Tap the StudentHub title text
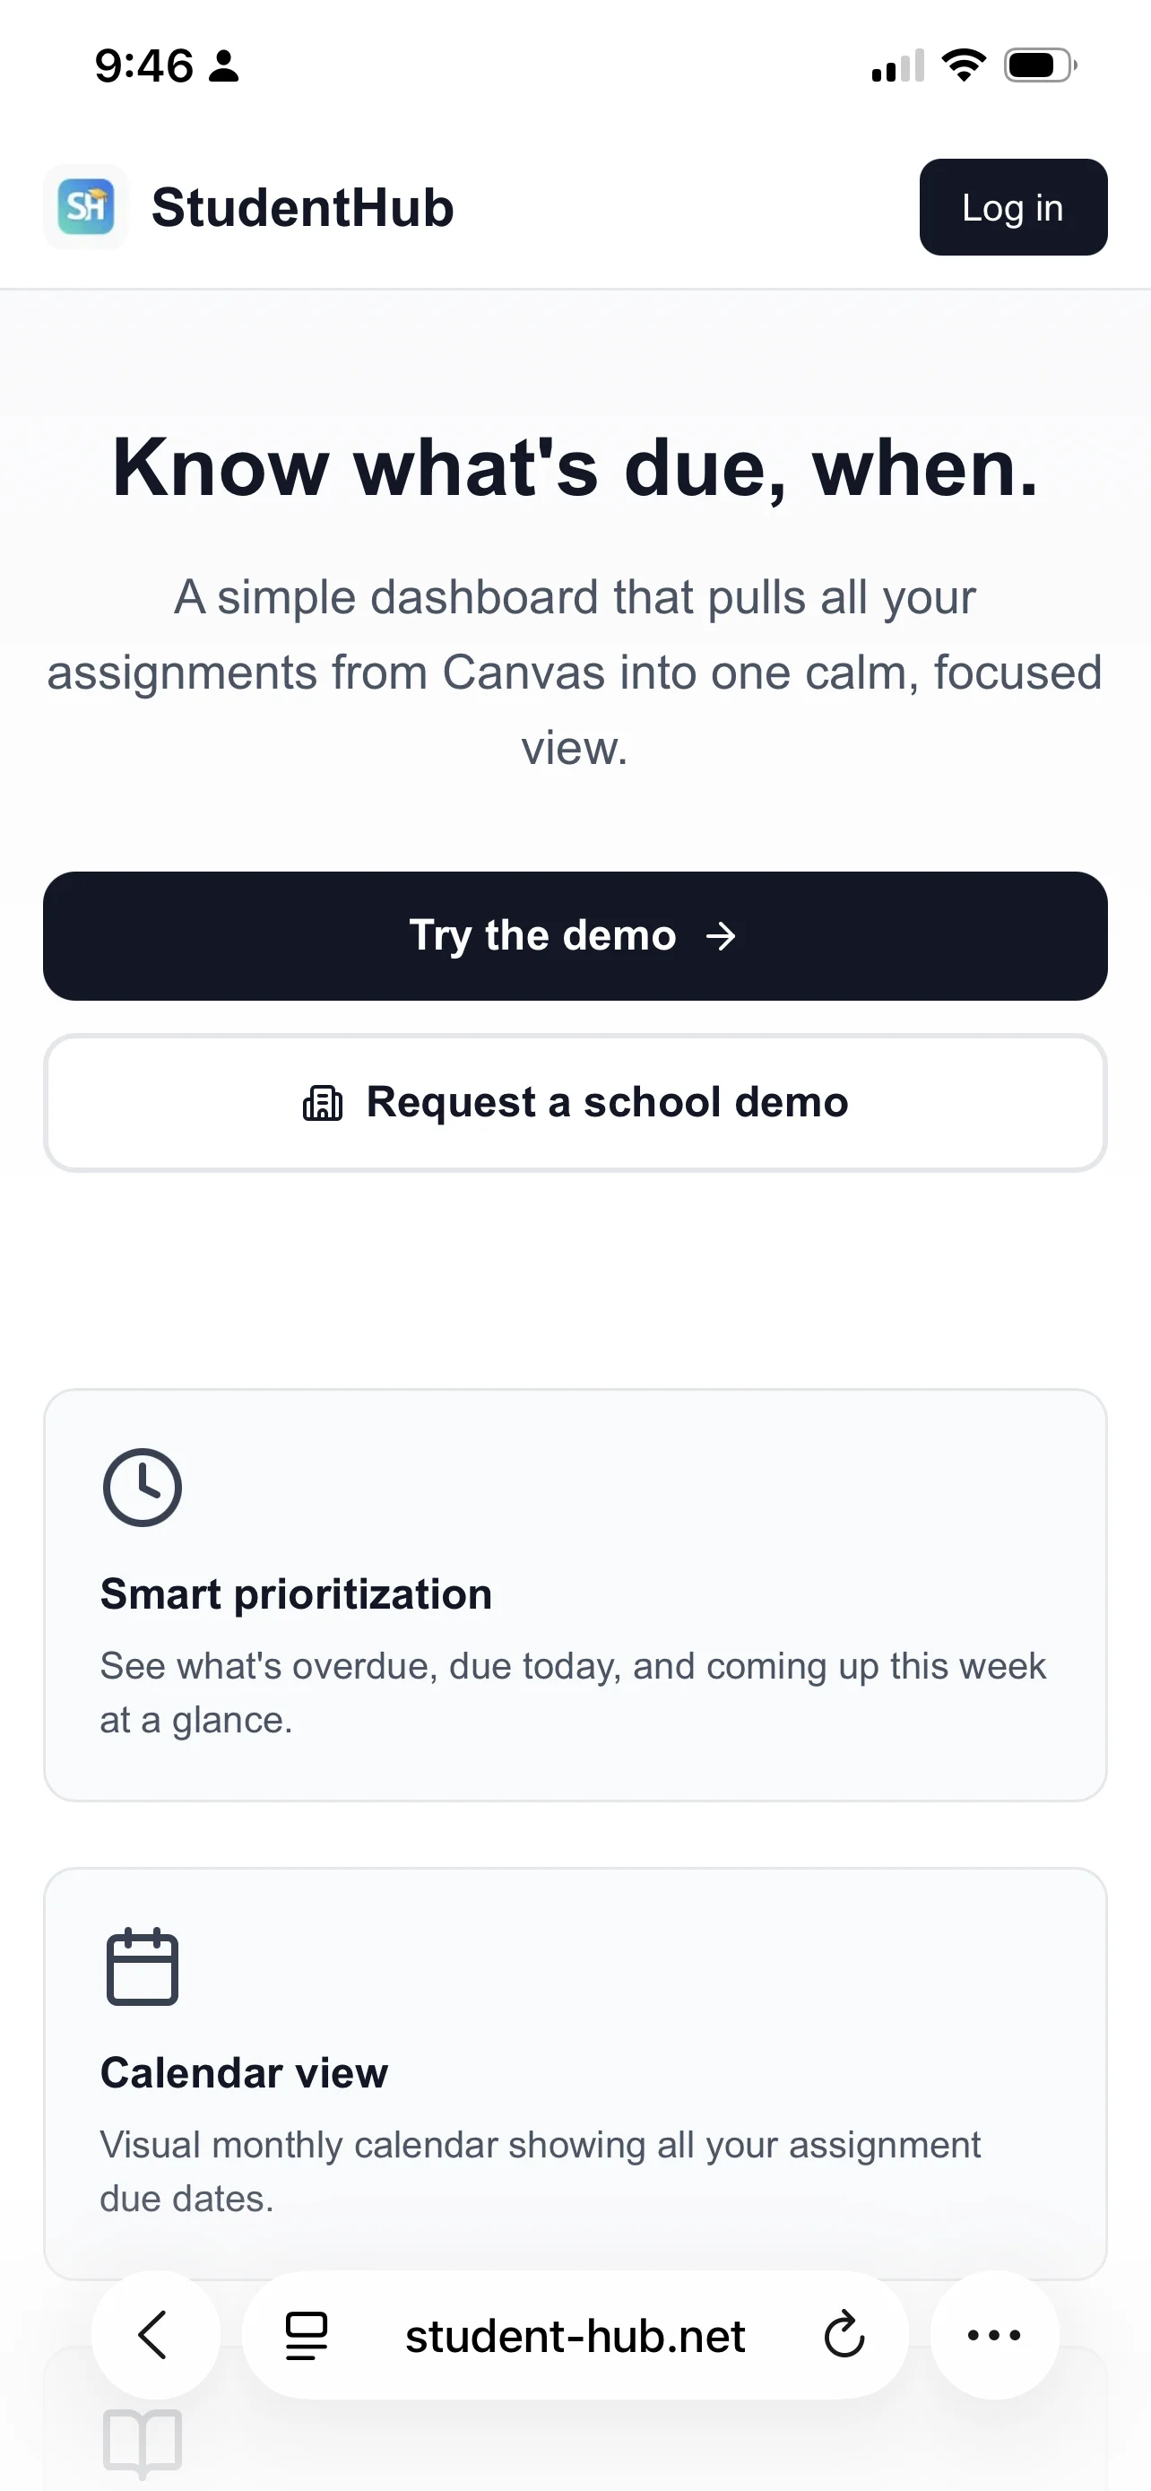1151x2491 pixels. 300,207
